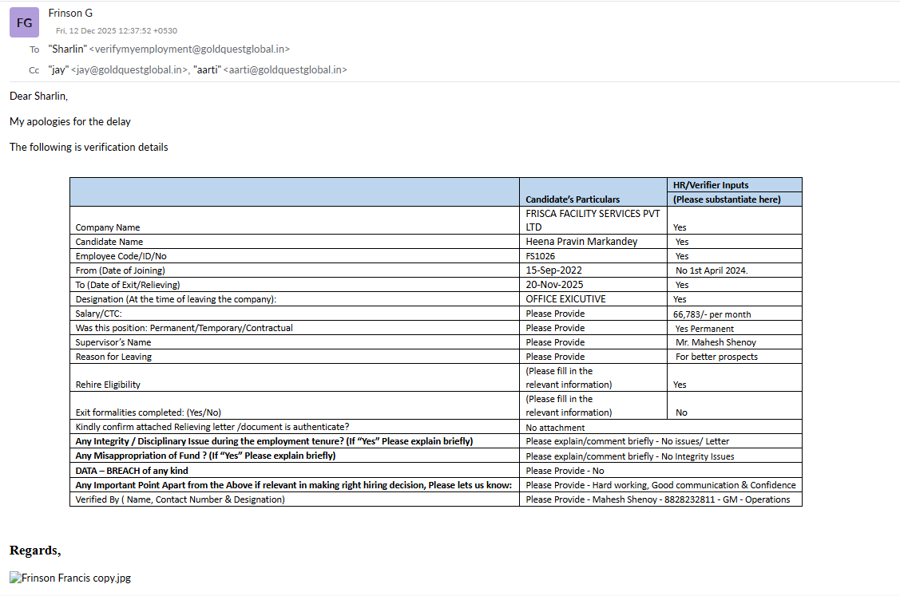The width and height of the screenshot is (900, 596).
Task: Click the HR/Verifier Inputs column header
Action: point(711,185)
